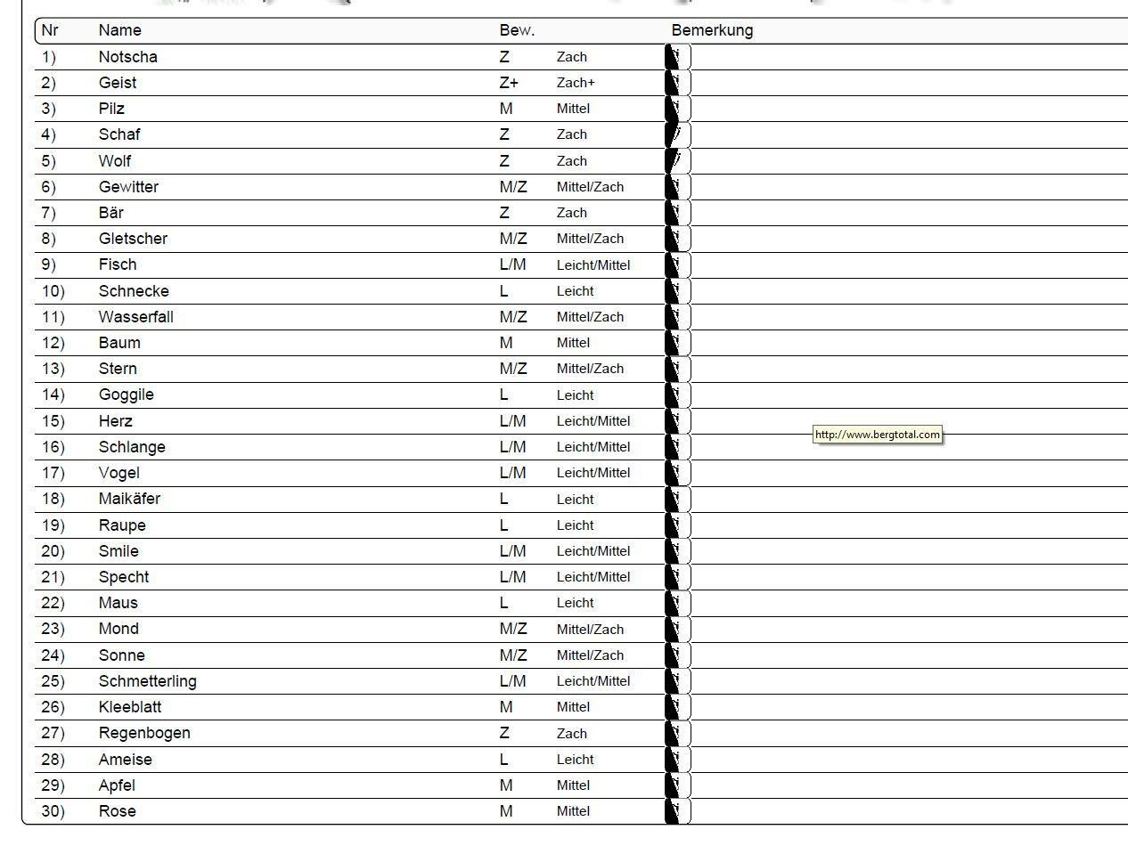Select the route name Gewitter
Image resolution: width=1128 pixels, height=846 pixels.
128,187
